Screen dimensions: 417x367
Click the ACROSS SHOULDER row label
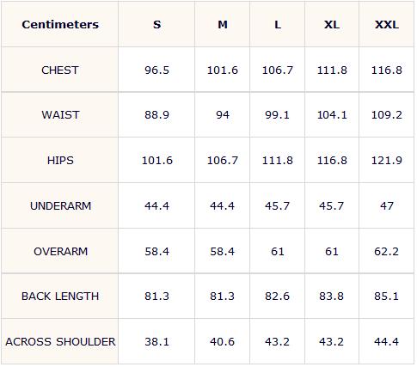pyautogui.click(x=60, y=341)
